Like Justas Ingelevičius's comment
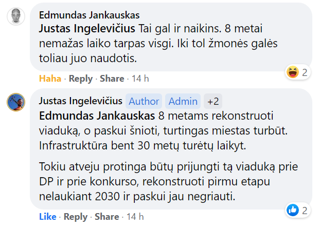This screenshot has height=228, width=319. click(x=47, y=217)
